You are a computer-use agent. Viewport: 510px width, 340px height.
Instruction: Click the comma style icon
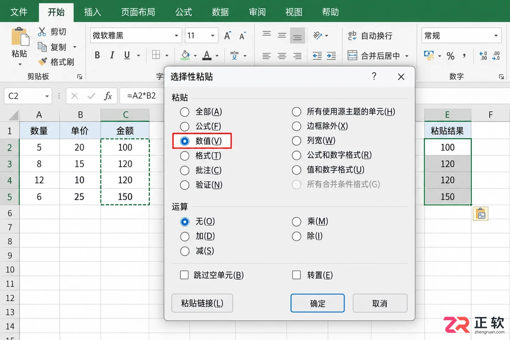click(x=464, y=56)
